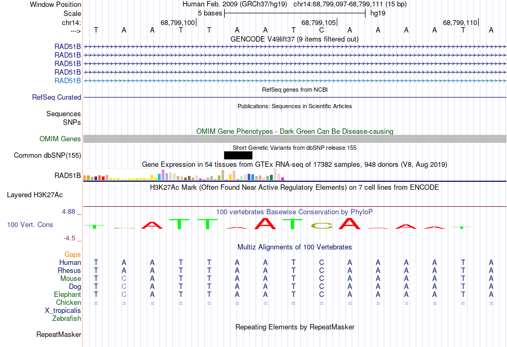Click the Human Feb. 2009 (GRCh37/hg19) header text
The width and height of the screenshot is (507, 347).
tap(235, 4)
